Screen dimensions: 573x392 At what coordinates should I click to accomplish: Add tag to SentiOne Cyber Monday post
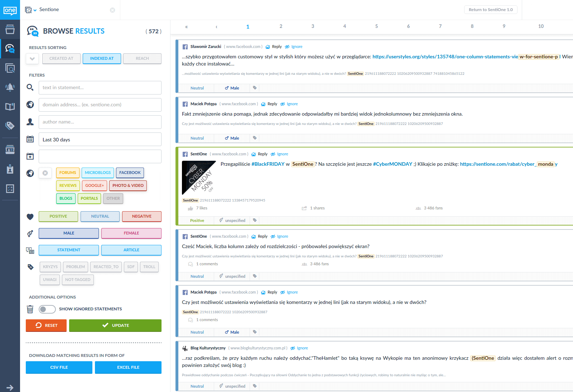[255, 220]
